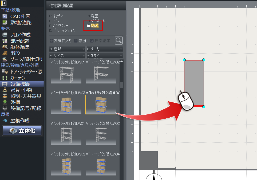Open the 種類 filter dropdown

tap(67, 49)
